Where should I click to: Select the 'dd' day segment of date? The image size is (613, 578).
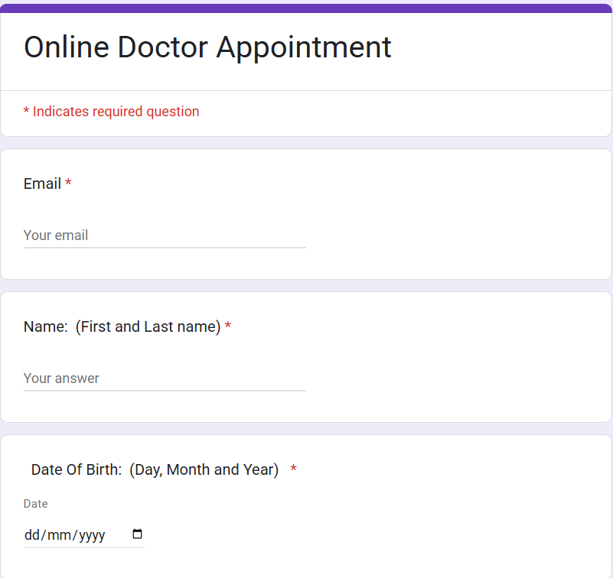[x=31, y=535]
